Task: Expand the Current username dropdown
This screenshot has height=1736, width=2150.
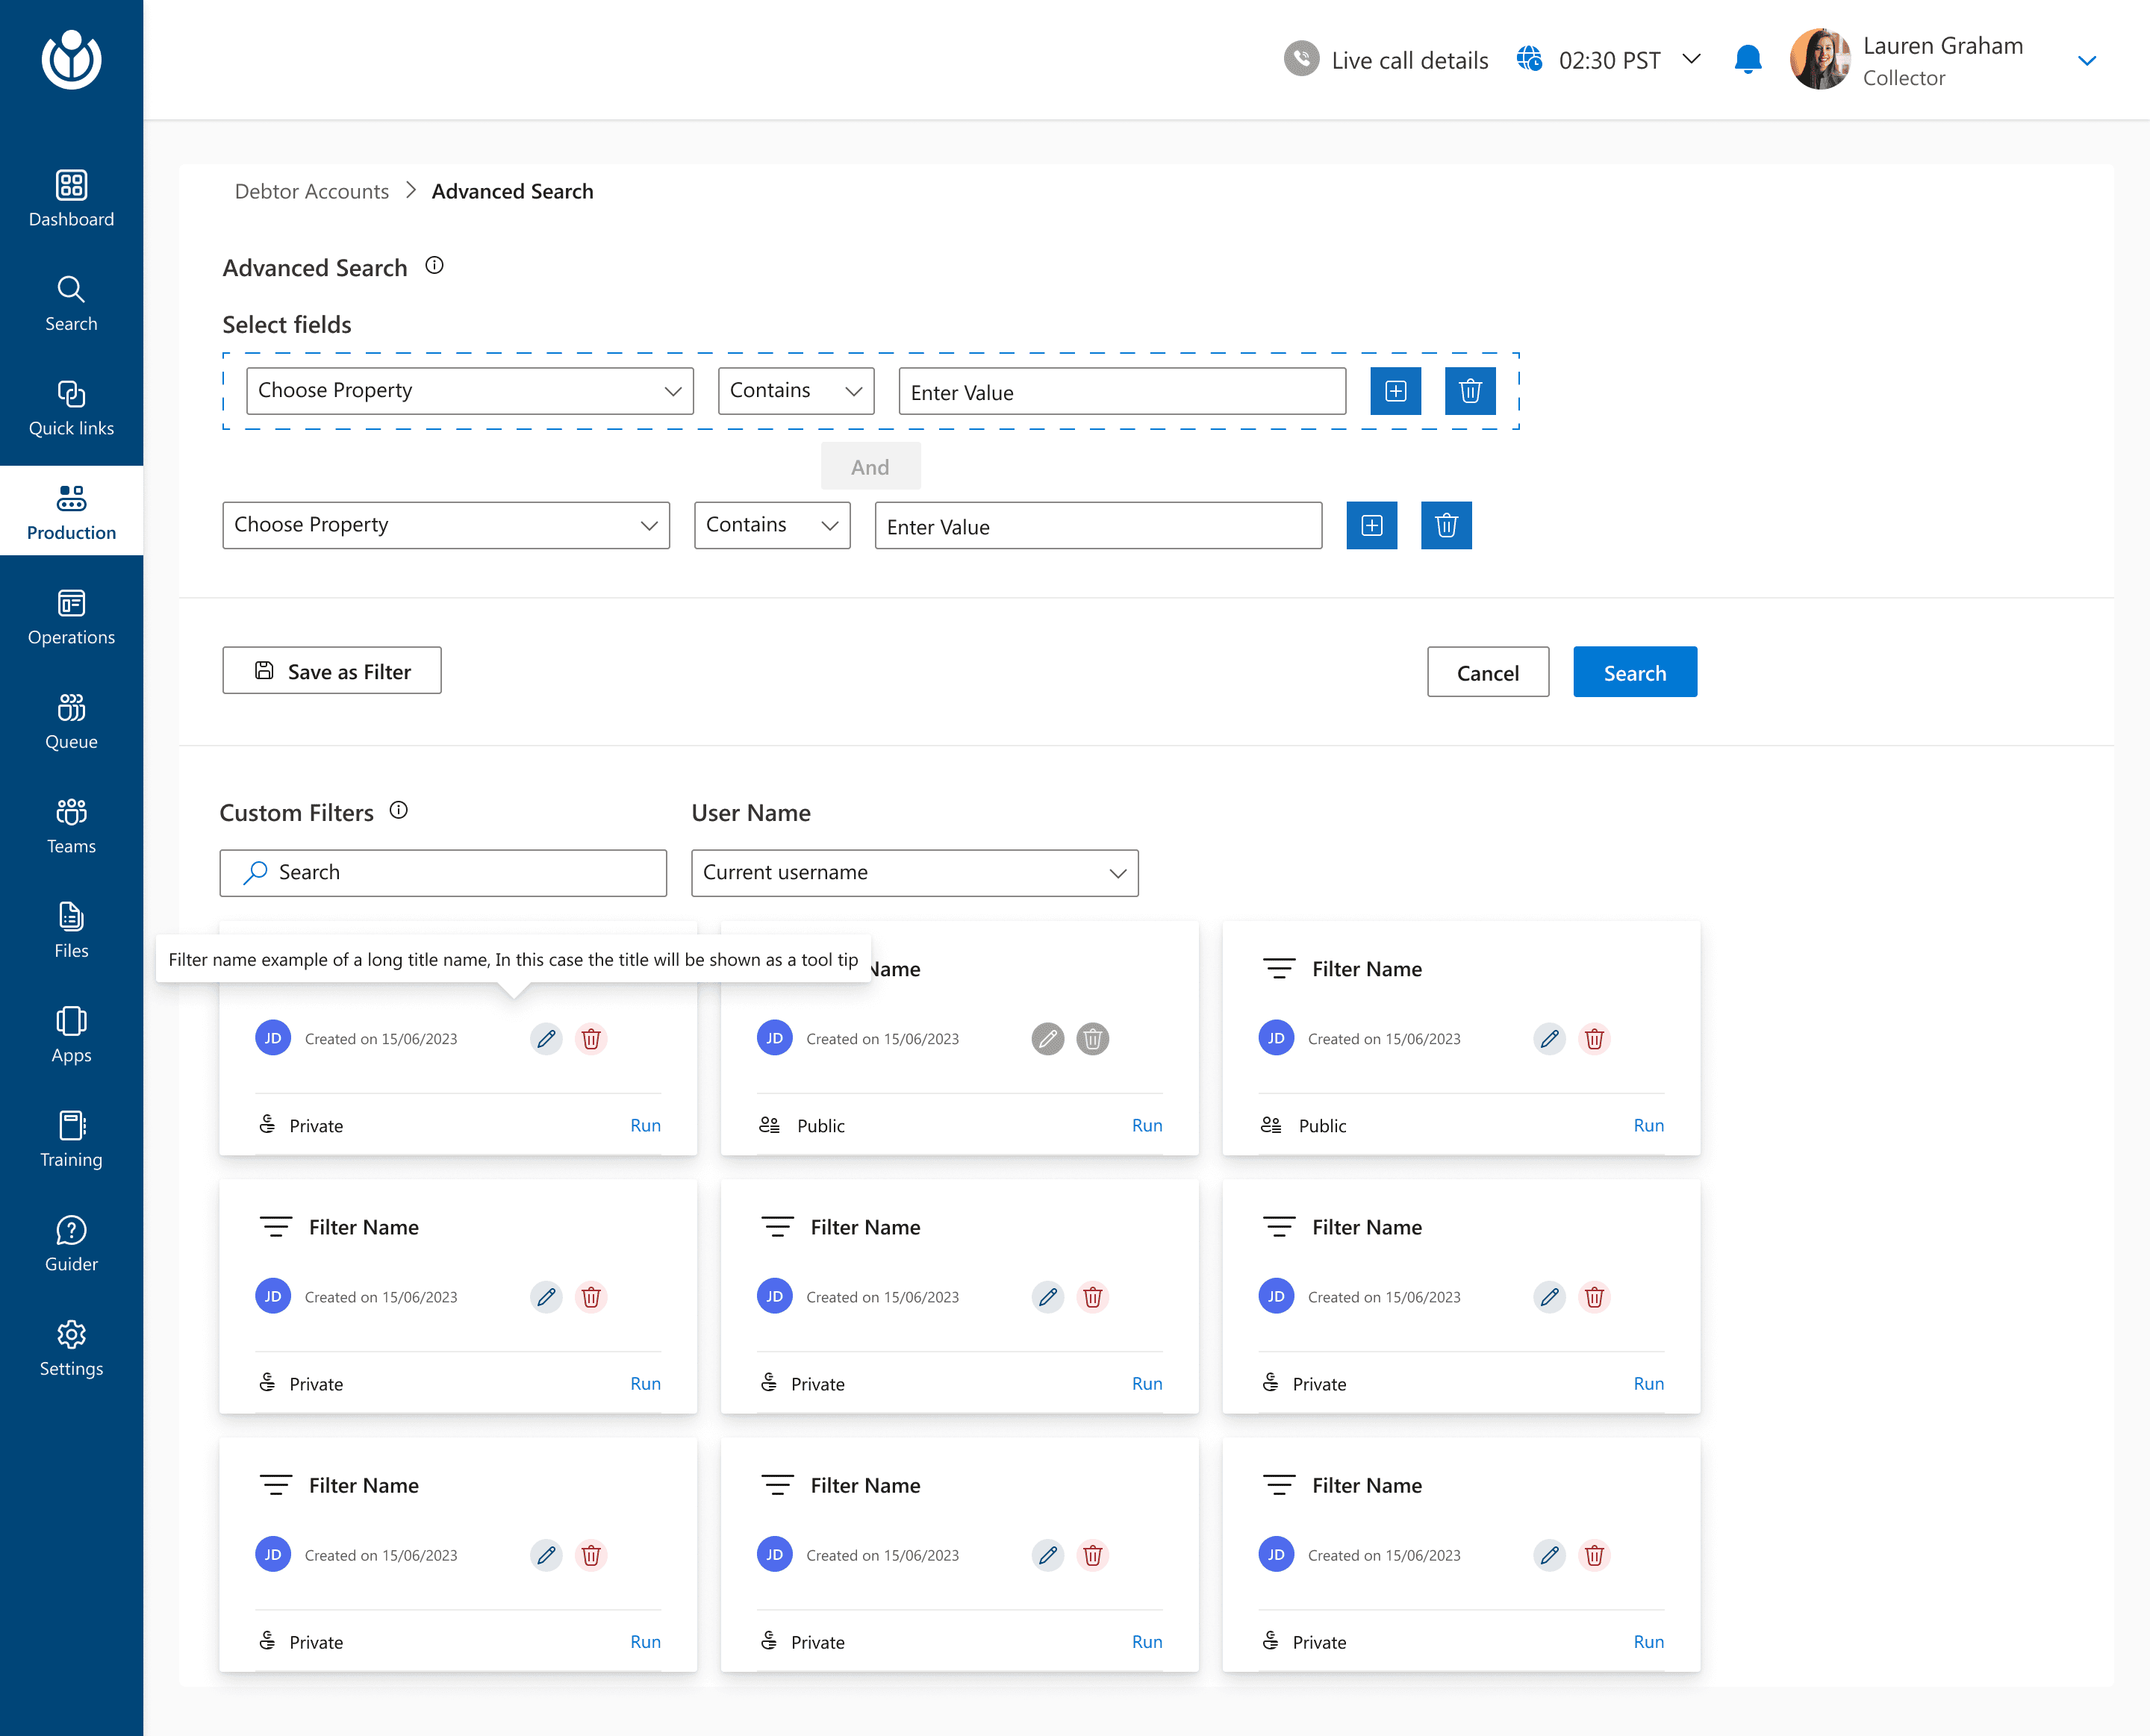Action: (914, 873)
